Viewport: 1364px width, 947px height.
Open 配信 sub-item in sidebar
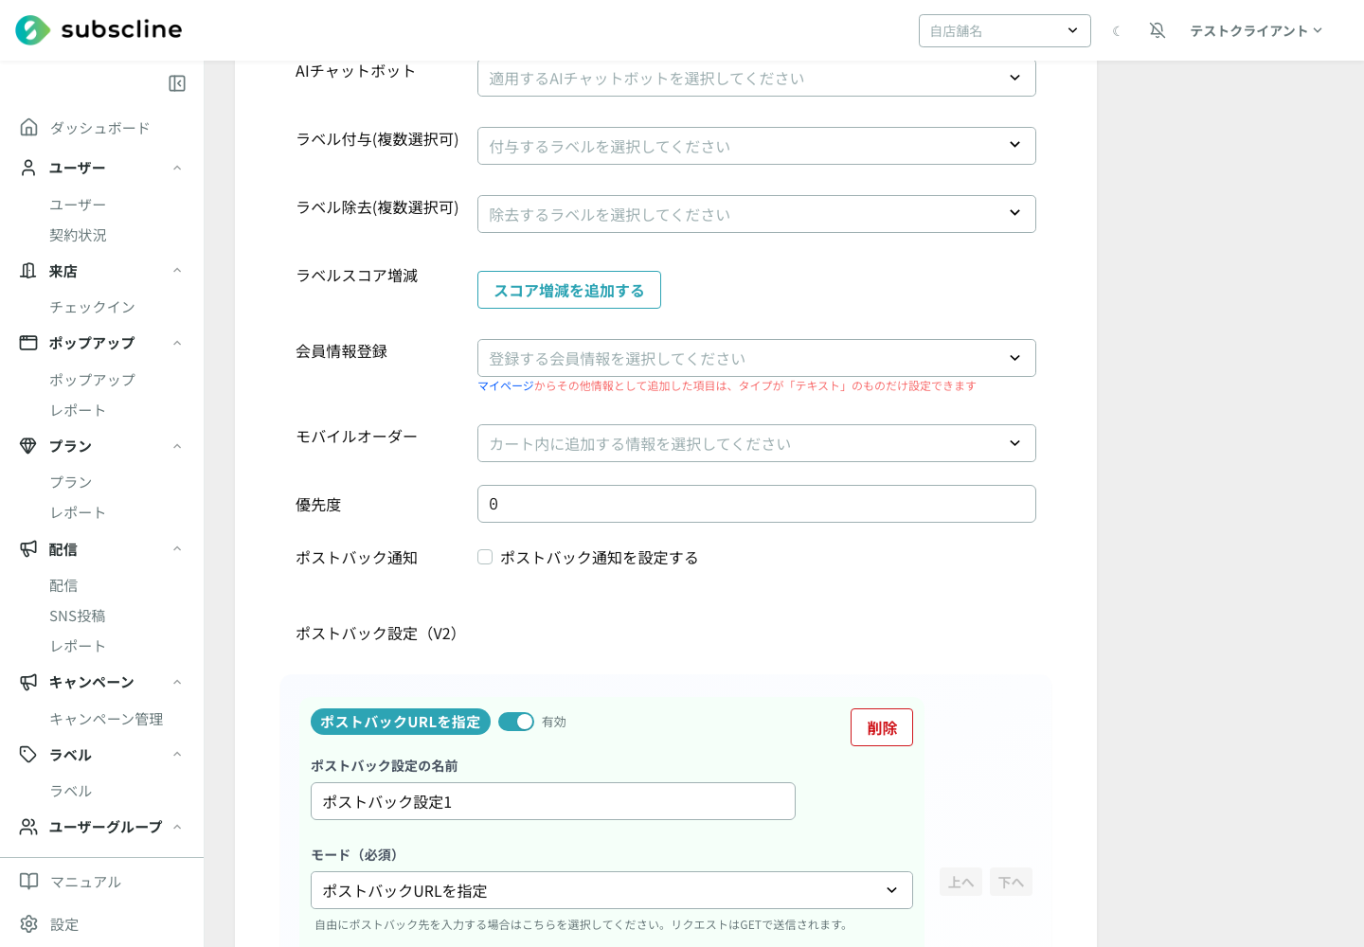[63, 585]
